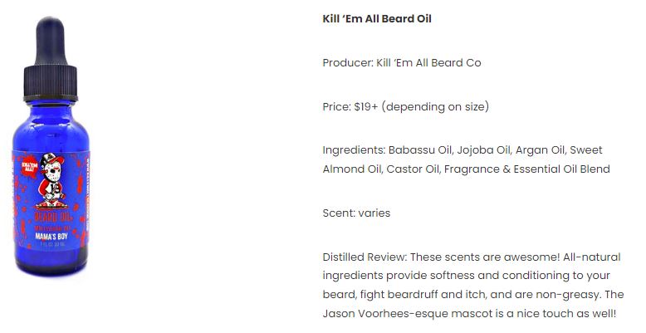Click the red Kill 'Em All splat logo
Image resolution: width=646 pixels, height=333 pixels.
[x=30, y=166]
